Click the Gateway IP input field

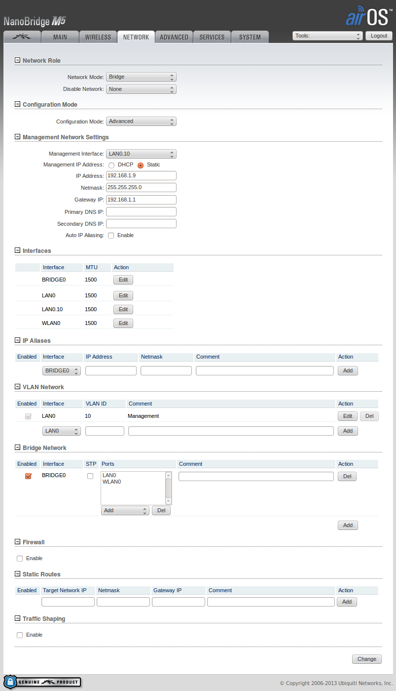(141, 200)
